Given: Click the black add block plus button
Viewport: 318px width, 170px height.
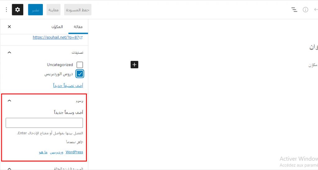Looking at the screenshot, I should 134,64.
